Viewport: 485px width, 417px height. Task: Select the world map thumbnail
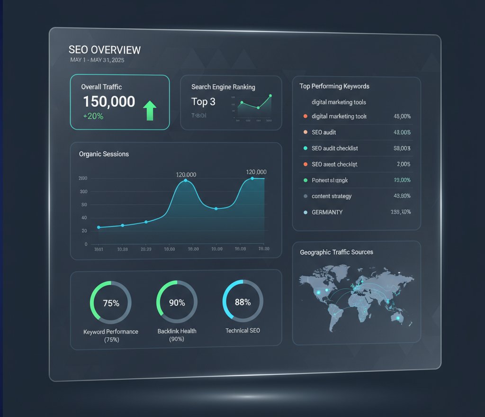pos(356,299)
